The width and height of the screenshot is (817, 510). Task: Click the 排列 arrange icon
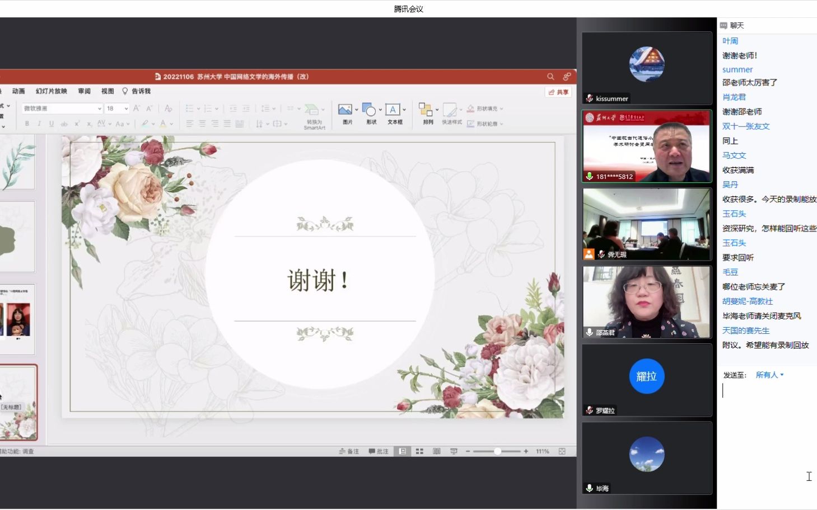[x=427, y=110]
